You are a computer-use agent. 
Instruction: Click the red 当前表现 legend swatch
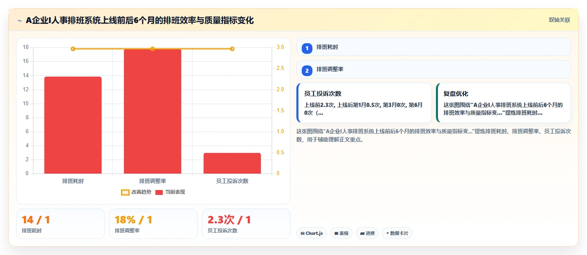point(159,192)
